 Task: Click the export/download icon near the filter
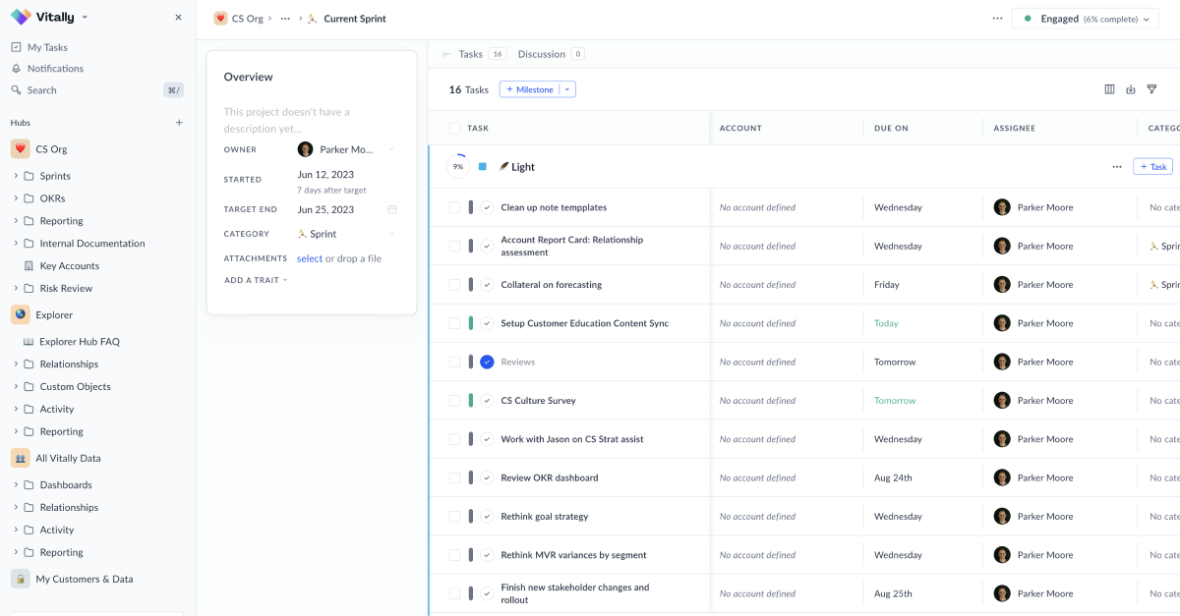click(x=1130, y=88)
